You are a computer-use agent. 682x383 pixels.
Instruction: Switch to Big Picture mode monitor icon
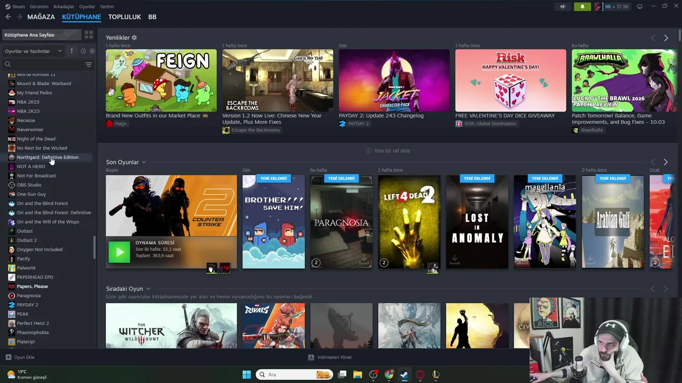pyautogui.click(x=639, y=6)
